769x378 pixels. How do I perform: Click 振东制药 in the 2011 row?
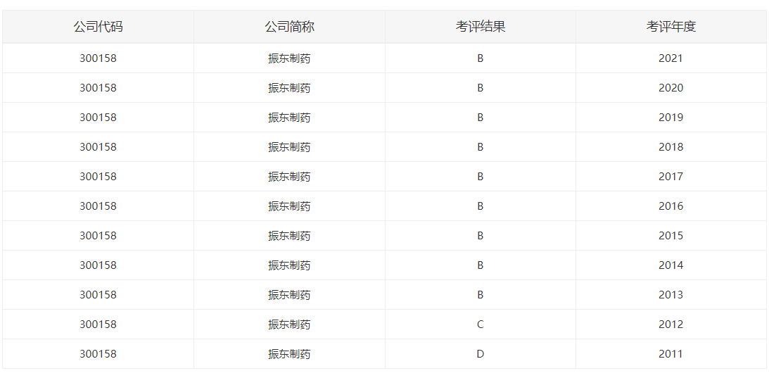(289, 354)
